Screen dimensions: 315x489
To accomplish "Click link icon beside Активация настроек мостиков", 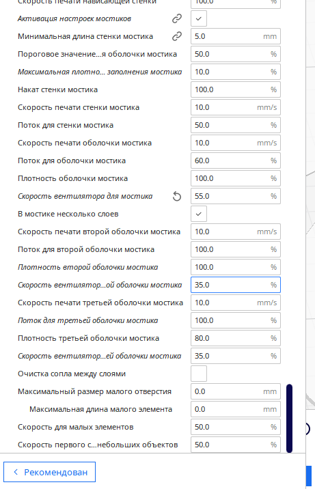I will [177, 18].
